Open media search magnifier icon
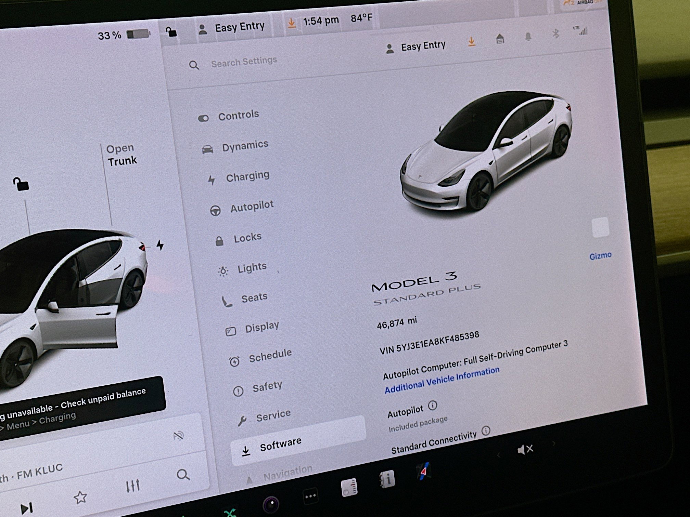Image resolution: width=690 pixels, height=517 pixels. [x=183, y=475]
